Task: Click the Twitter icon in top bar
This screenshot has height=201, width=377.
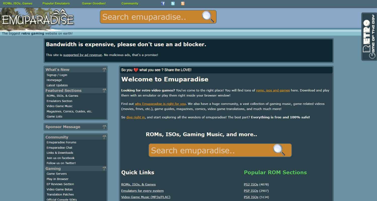Action: [x=173, y=4]
